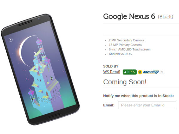Focus the Email id input field
The width and height of the screenshot is (179, 134).
click(x=147, y=105)
